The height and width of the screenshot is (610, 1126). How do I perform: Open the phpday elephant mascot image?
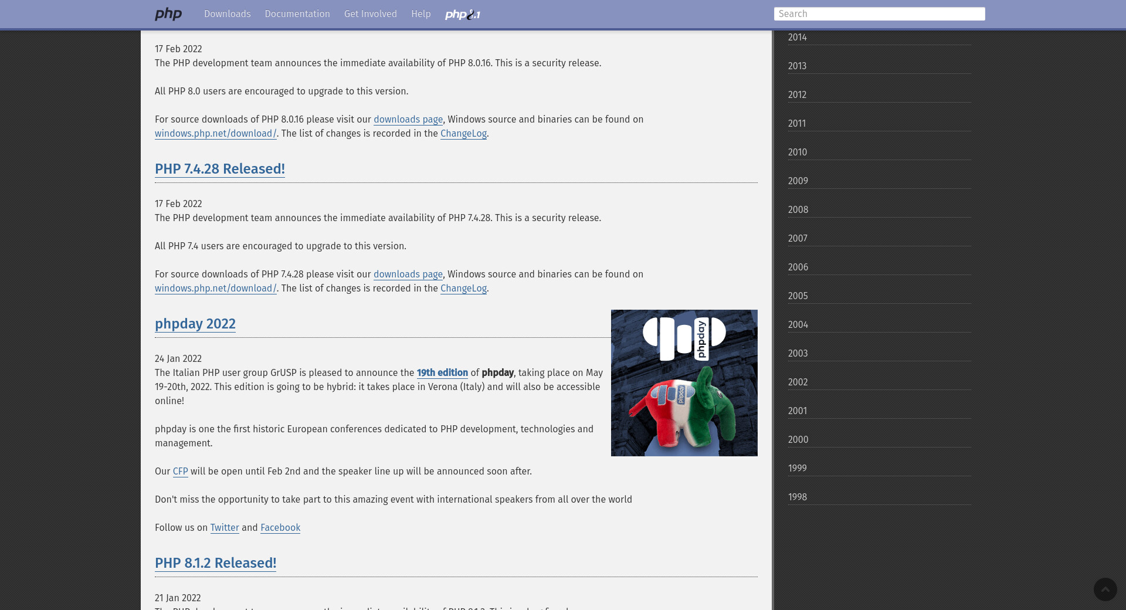[x=684, y=383]
